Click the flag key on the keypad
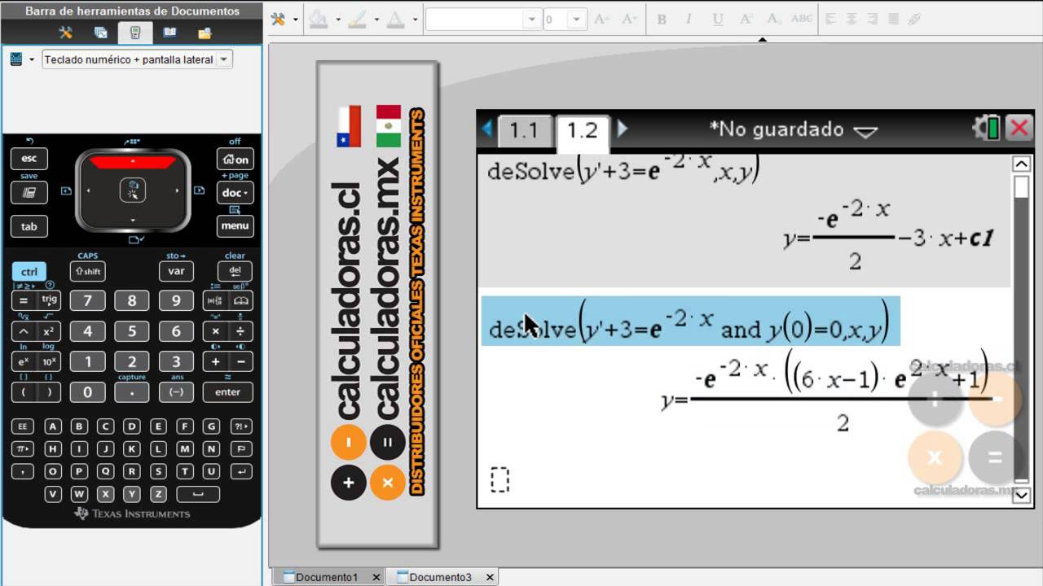 click(x=241, y=448)
